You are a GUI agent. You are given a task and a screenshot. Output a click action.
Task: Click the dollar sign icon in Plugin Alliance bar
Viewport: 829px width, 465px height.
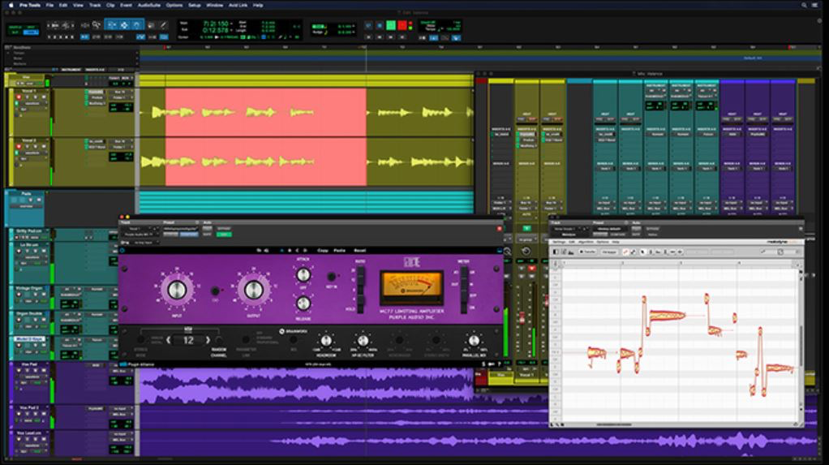point(483,364)
